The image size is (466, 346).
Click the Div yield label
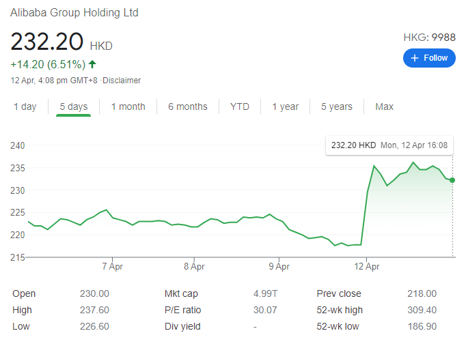tap(182, 326)
